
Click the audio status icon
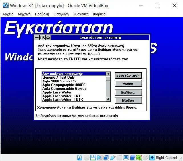pos(99,158)
